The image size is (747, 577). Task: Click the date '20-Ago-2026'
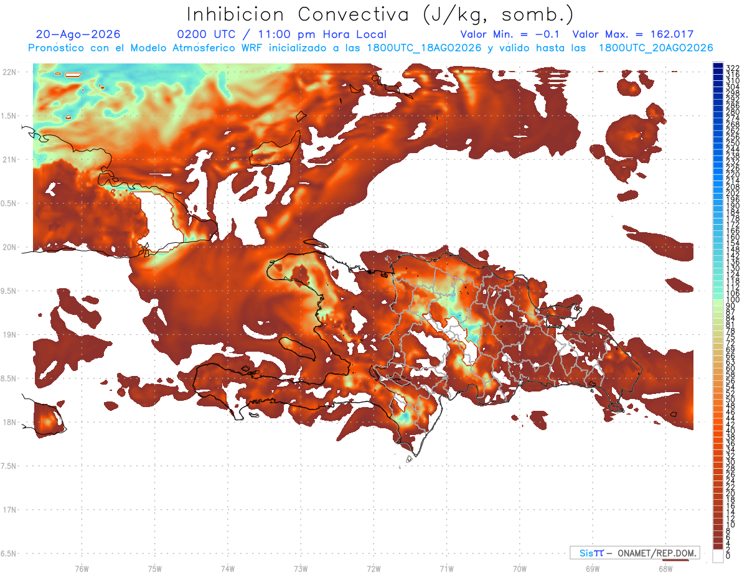tap(78, 34)
